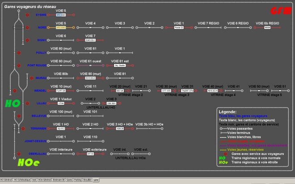Click the VOIE 7 REGIO track block

(x=208, y=28)
